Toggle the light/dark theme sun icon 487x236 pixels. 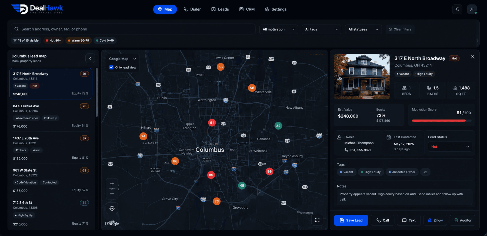457,9
